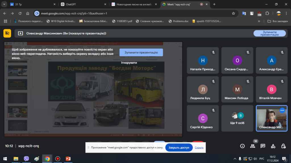Toggle mute icon on Наталія Приходько's tile
The height and width of the screenshot is (163, 291).
[x=213, y=52]
